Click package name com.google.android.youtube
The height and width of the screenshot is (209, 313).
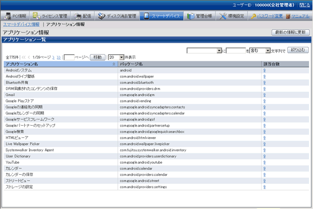[x=141, y=162]
